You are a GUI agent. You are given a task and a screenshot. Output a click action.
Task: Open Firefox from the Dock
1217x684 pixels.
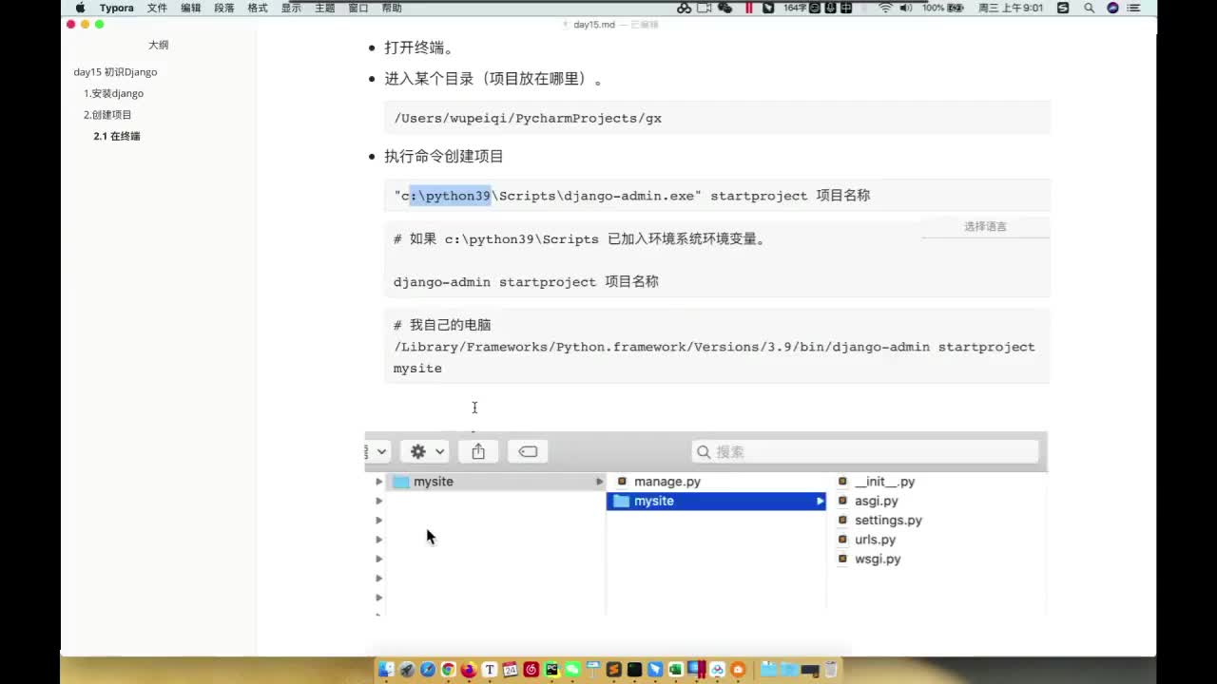pos(469,670)
